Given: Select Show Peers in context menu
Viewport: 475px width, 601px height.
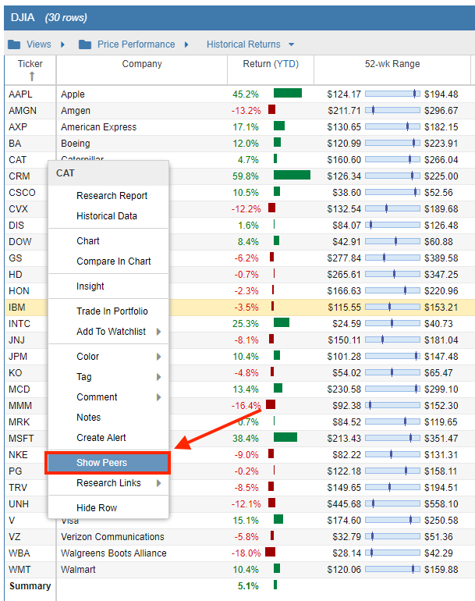Looking at the screenshot, I should tap(108, 463).
